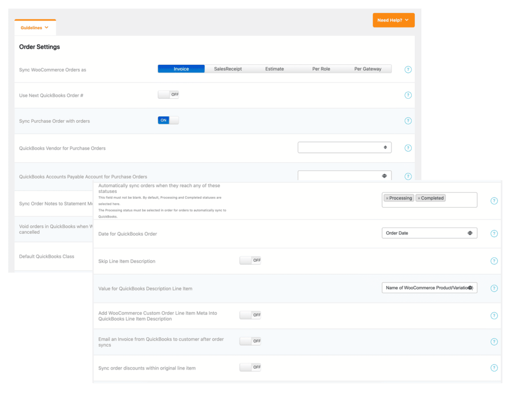Select SalesReceipt as order sync type
This screenshot has height=393, width=511.
tap(228, 69)
